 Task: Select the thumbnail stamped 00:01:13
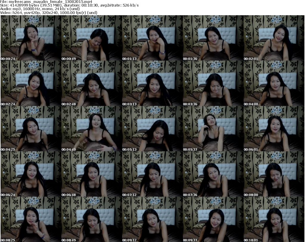click(152, 38)
